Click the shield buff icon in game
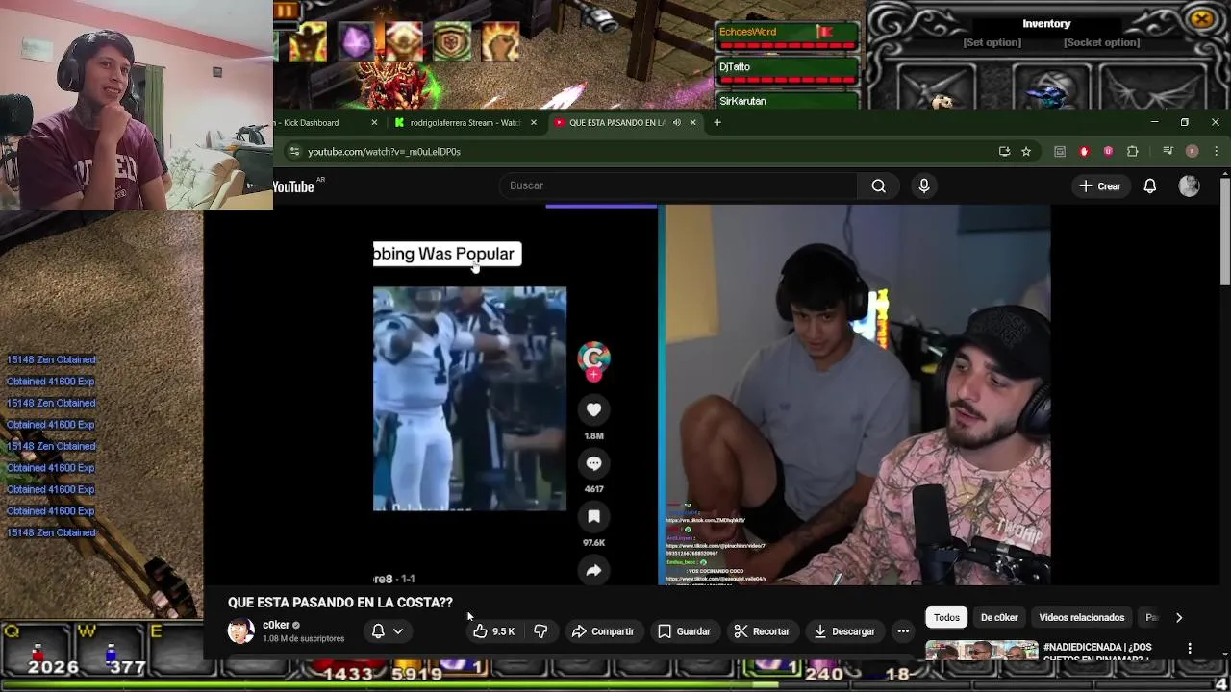The height and width of the screenshot is (692, 1231). (451, 41)
